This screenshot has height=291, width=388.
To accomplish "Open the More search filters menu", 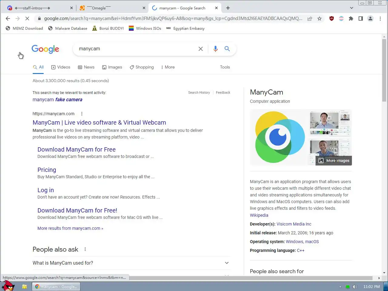I will point(168,67).
